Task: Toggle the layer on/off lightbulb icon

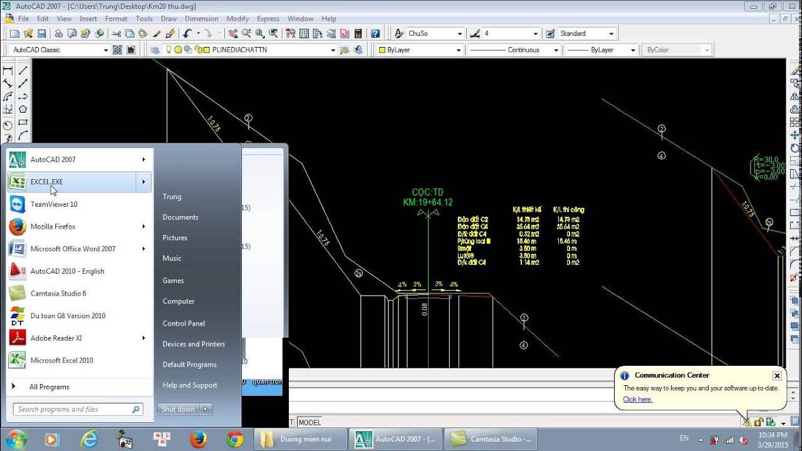Action: (169, 50)
